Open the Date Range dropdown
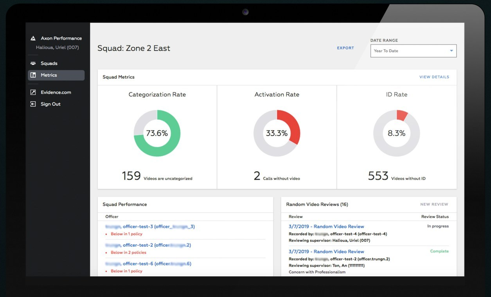This screenshot has width=491, height=297. pyautogui.click(x=413, y=50)
